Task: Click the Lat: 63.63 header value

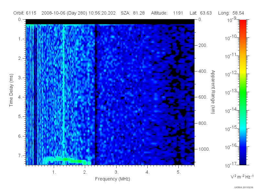Action: [201, 13]
